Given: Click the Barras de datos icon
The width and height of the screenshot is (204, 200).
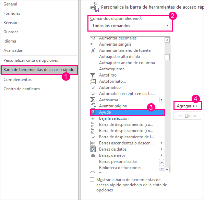Looking at the screenshot, I should click(x=93, y=149).
